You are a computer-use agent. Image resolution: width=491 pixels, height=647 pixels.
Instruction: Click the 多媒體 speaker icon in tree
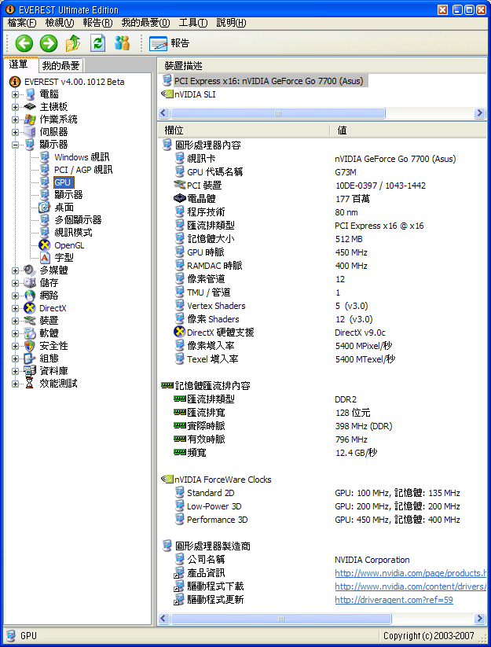30,270
